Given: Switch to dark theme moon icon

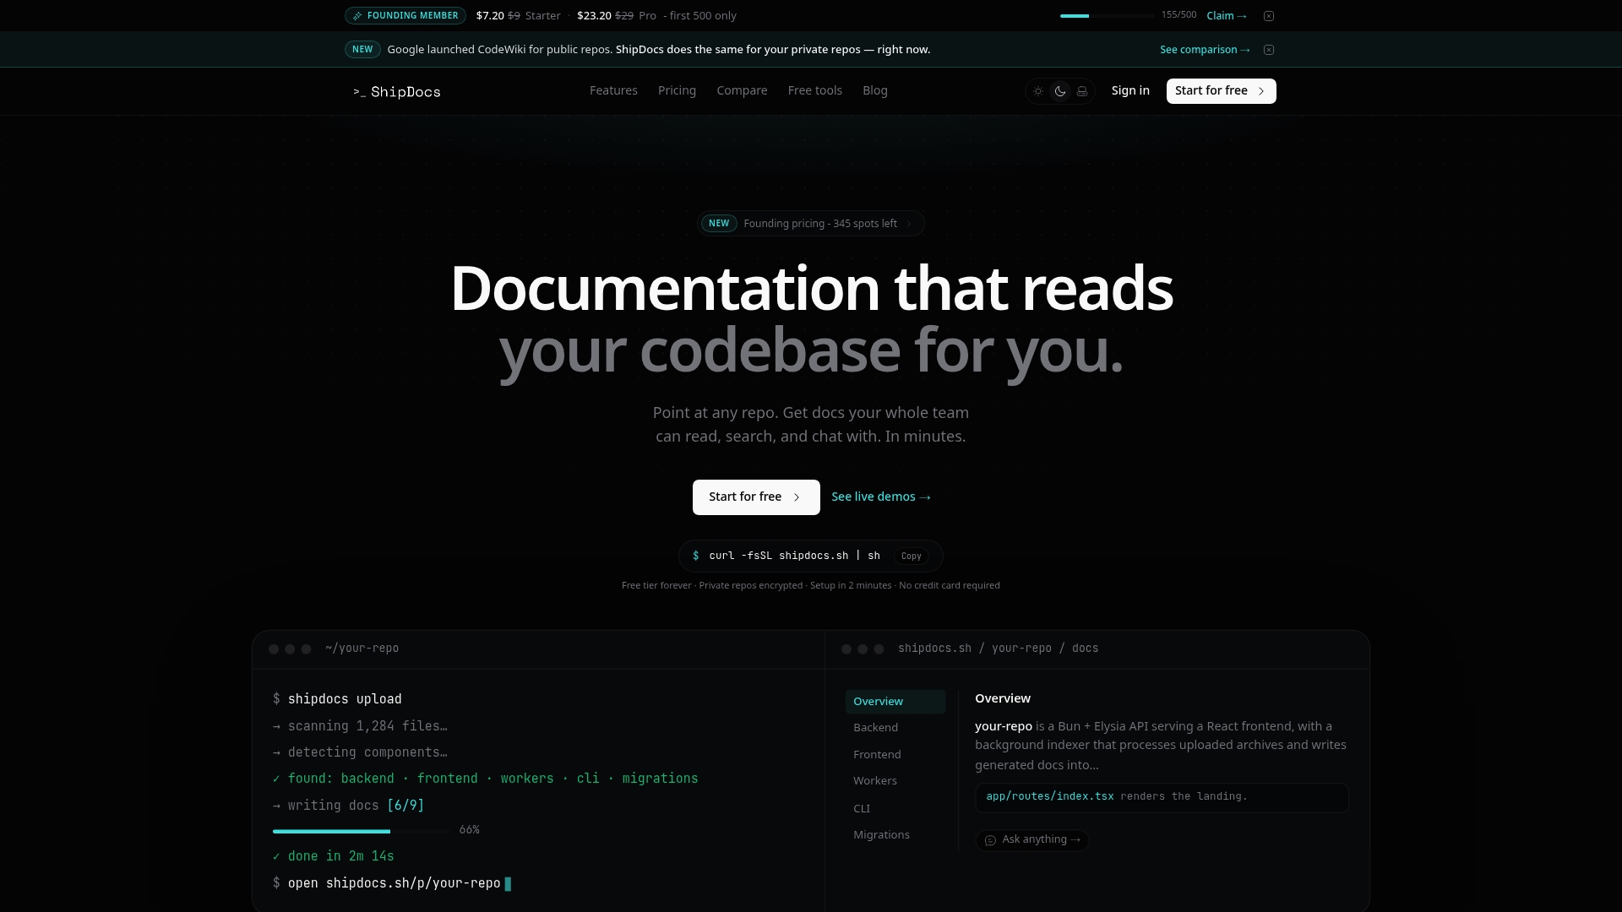Looking at the screenshot, I should click(1060, 91).
